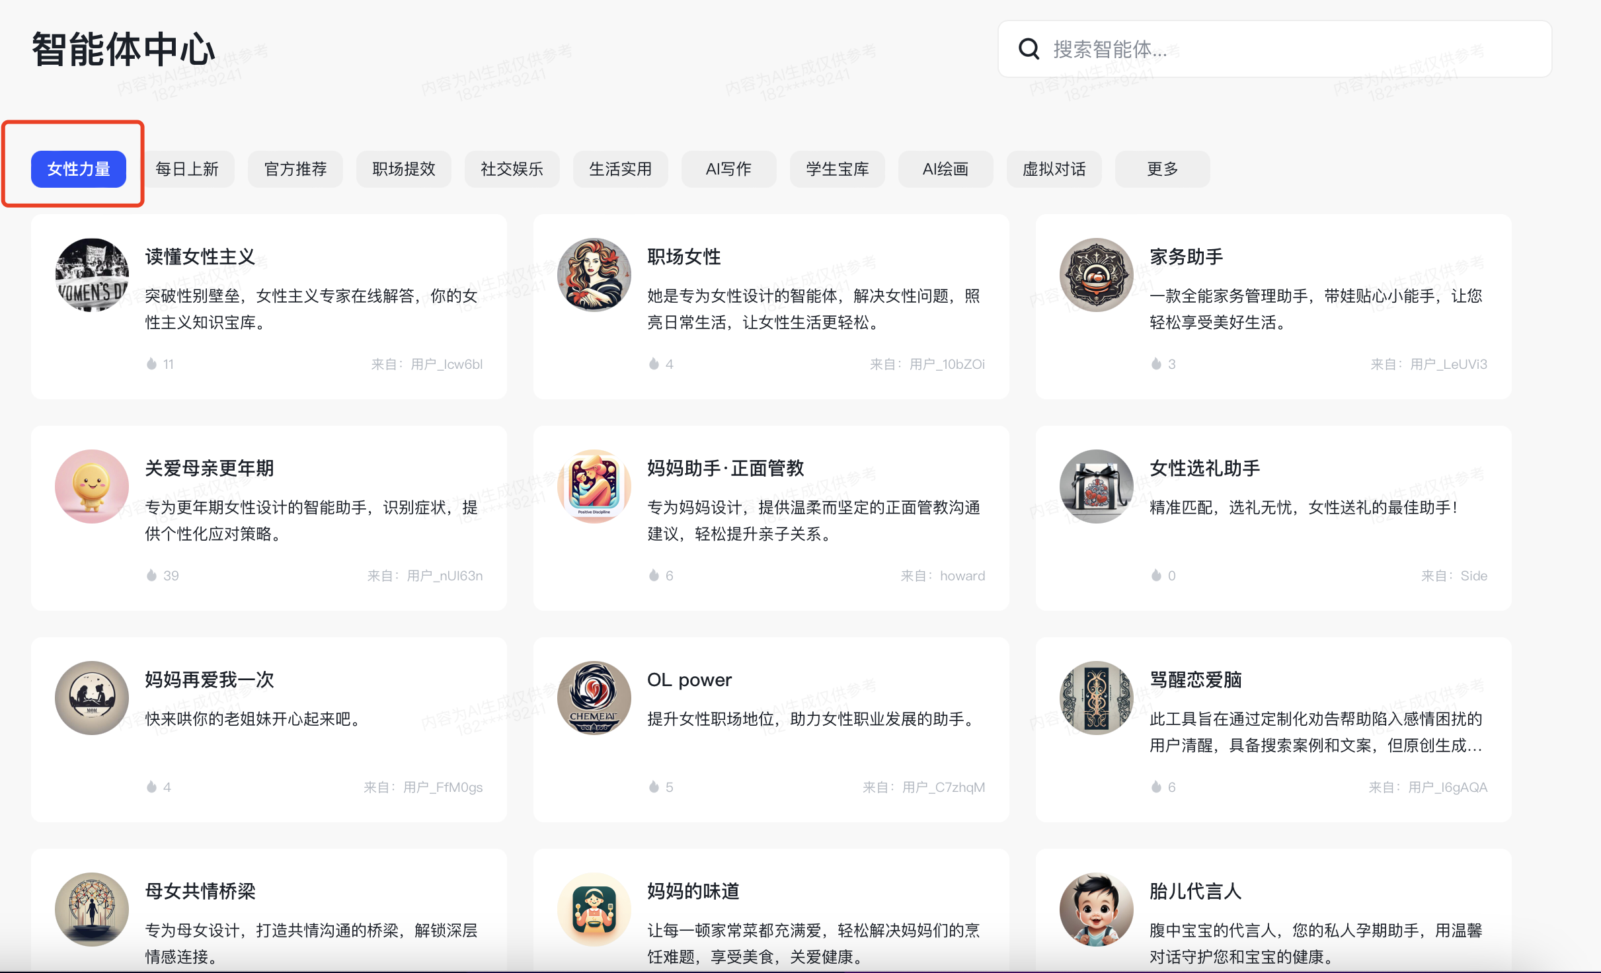Image resolution: width=1601 pixels, height=973 pixels.
Task: Click author link 用户_Icw6bl
Action: tap(446, 364)
